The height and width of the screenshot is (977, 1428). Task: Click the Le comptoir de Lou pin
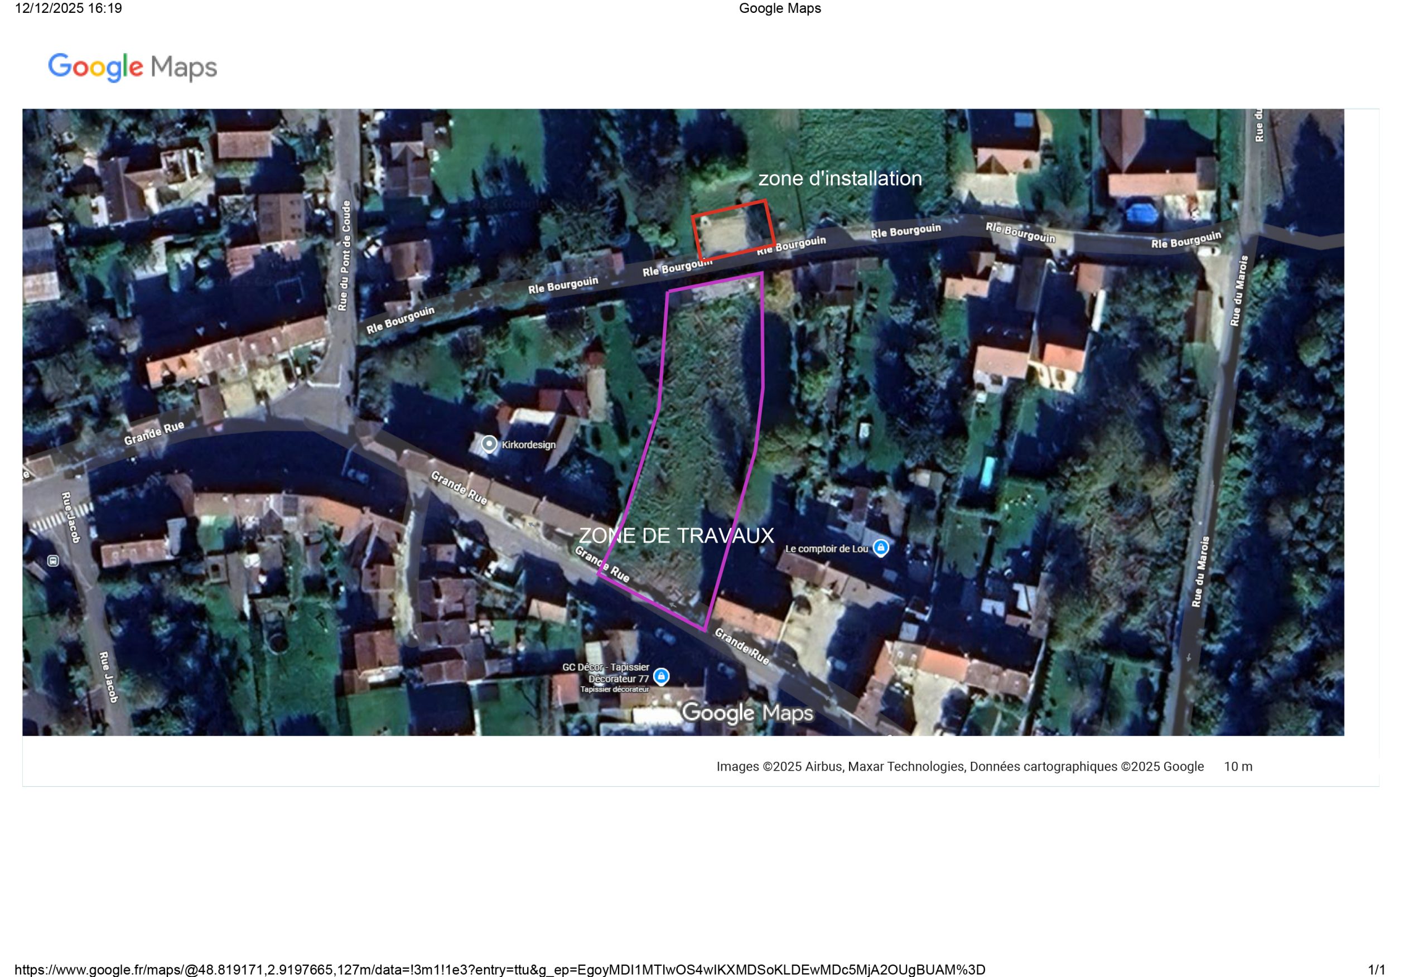pos(881,548)
